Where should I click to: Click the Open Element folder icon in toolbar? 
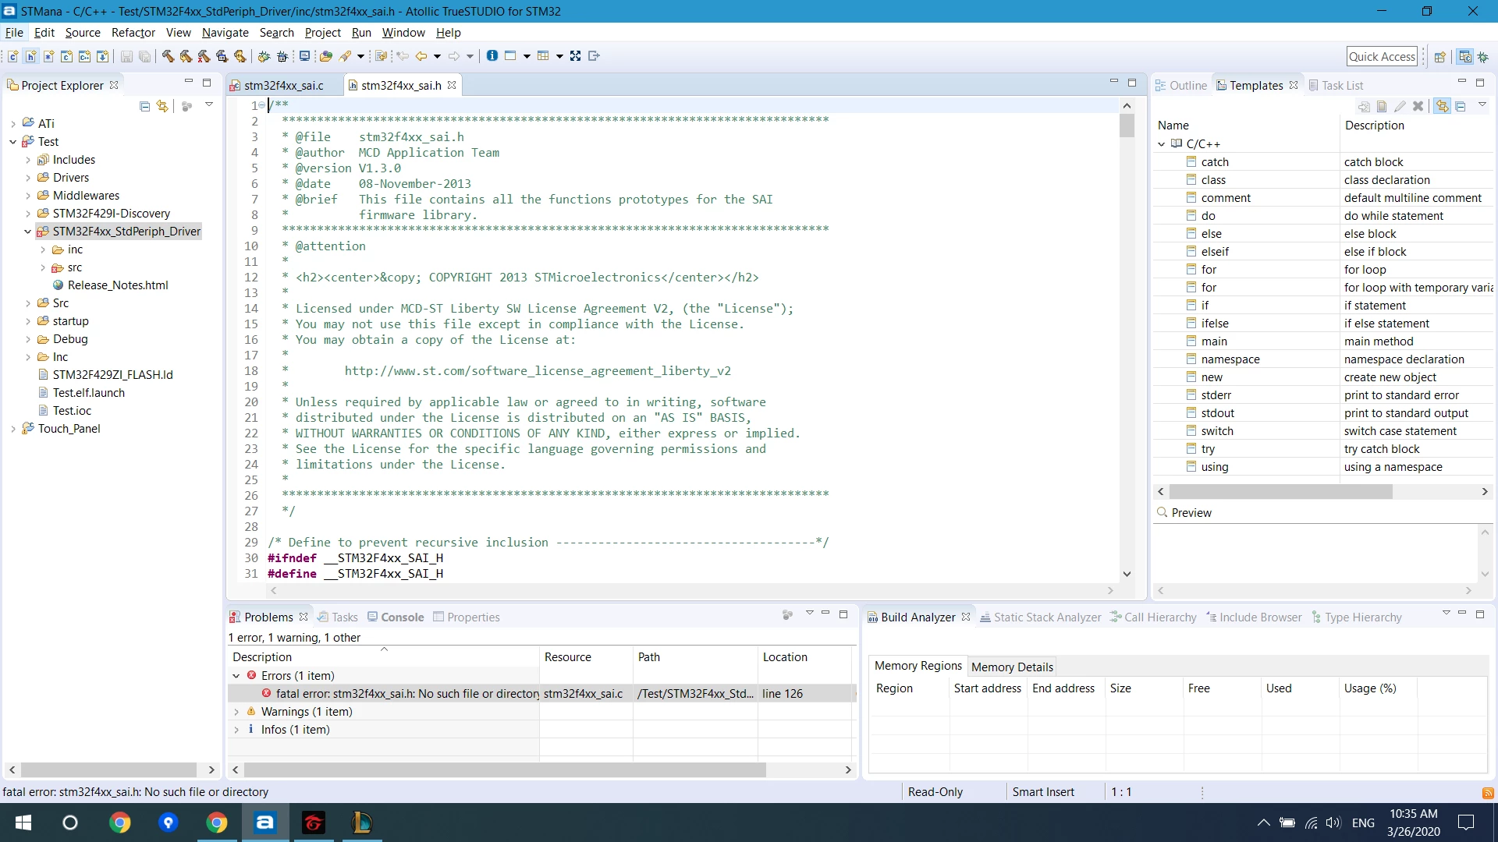(x=326, y=56)
